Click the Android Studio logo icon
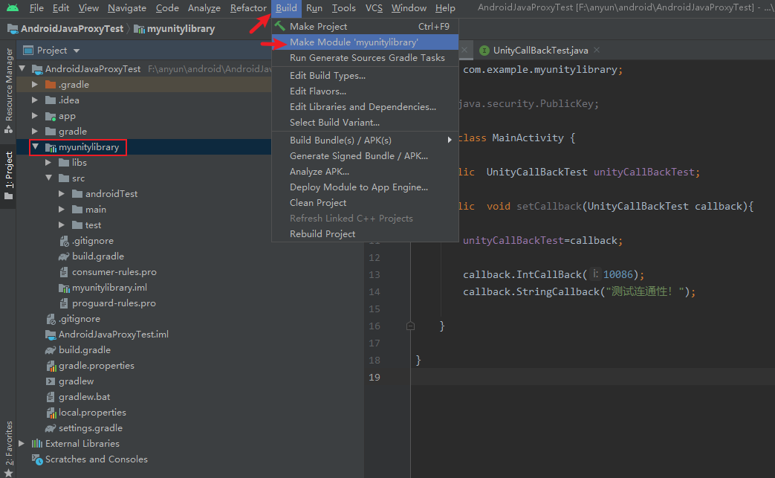Screen dimensions: 775x478 click(x=13, y=8)
